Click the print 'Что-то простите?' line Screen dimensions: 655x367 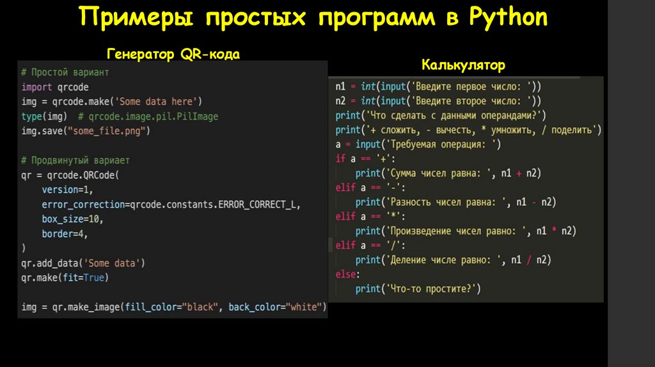(x=418, y=289)
